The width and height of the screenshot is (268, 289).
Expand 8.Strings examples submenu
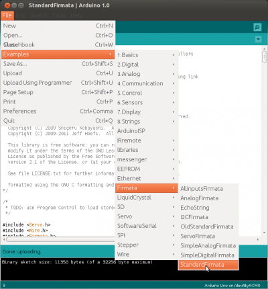pos(147,122)
